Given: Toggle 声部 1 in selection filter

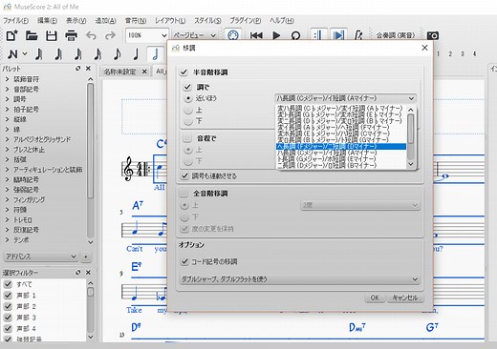Looking at the screenshot, I should 8,296.
